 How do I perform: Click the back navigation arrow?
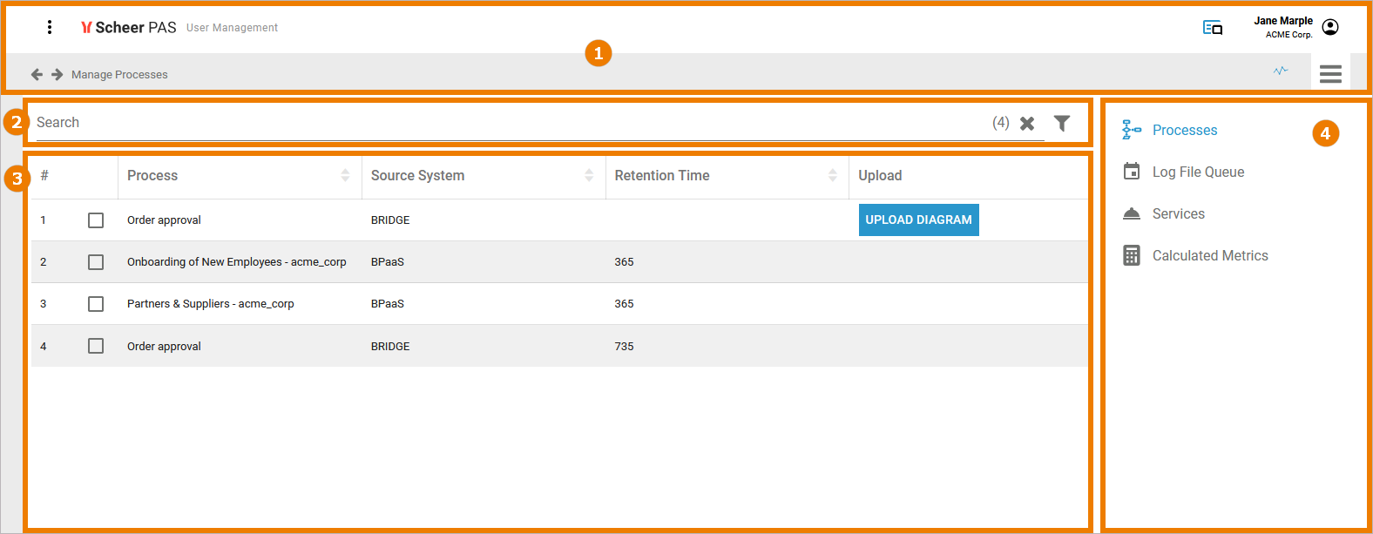click(x=37, y=74)
